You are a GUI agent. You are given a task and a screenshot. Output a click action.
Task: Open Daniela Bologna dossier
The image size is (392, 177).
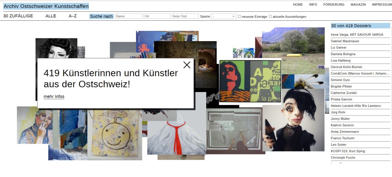point(360,54)
